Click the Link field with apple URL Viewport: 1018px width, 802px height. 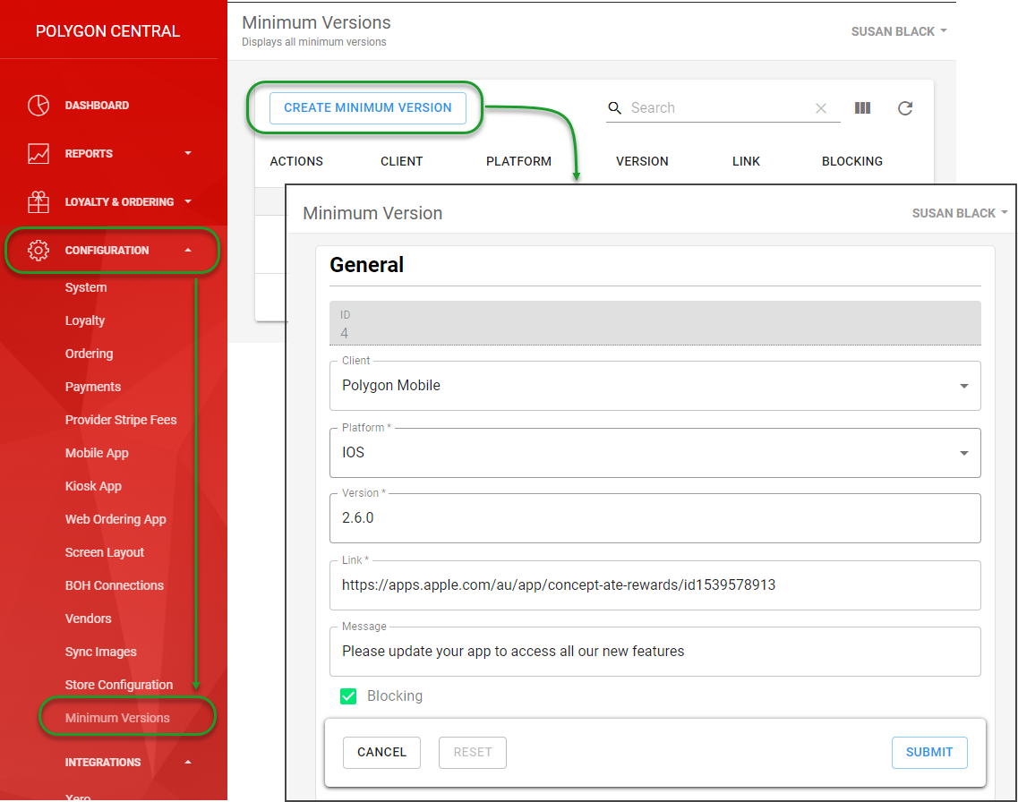(x=655, y=585)
